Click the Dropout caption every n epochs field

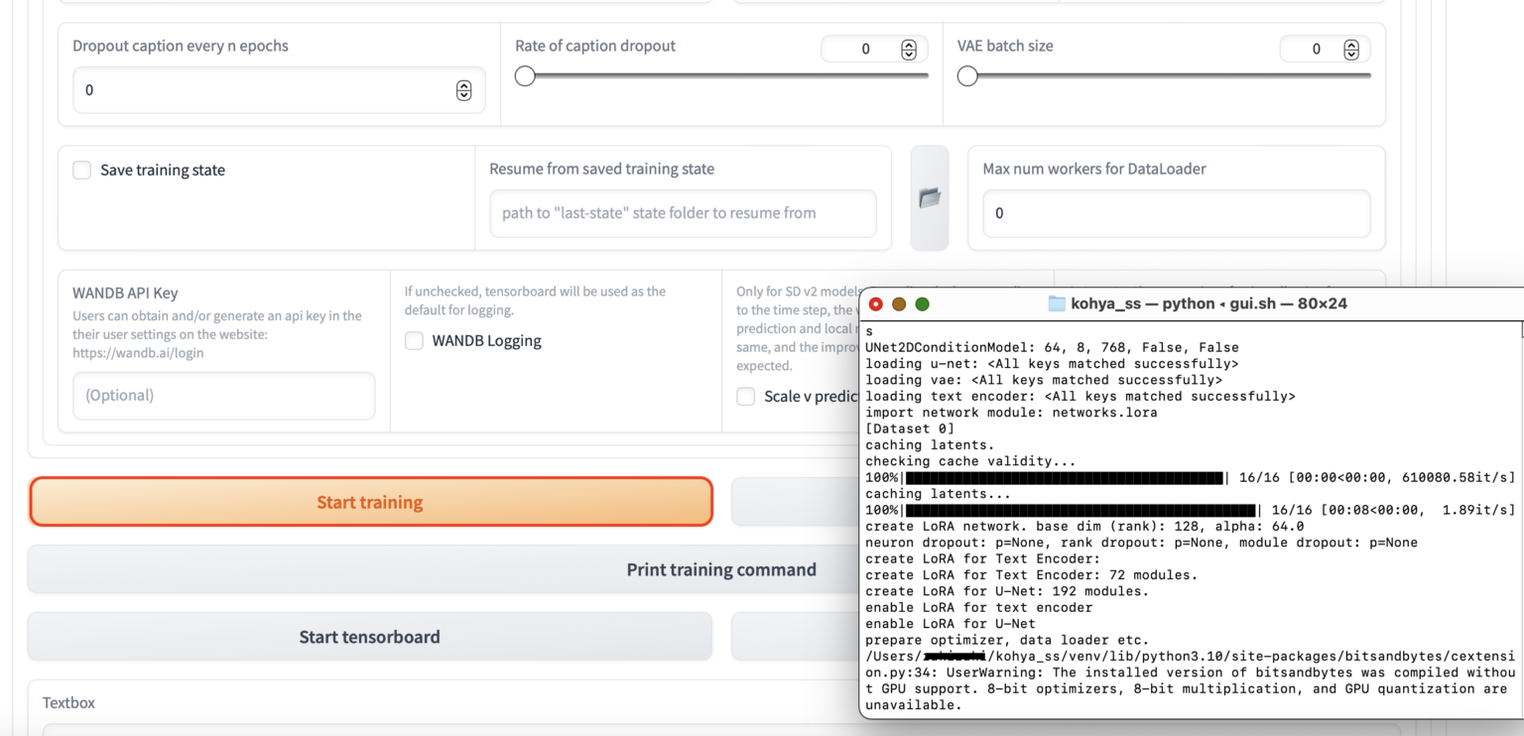tap(279, 90)
